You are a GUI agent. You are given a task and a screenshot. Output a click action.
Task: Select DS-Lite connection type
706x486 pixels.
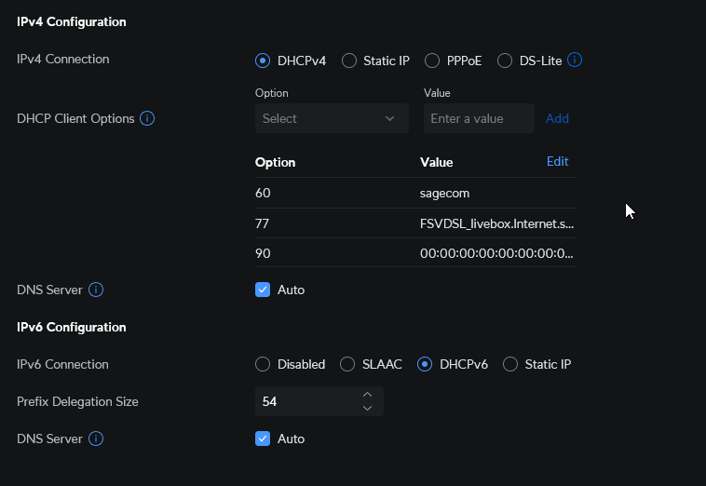click(x=505, y=61)
